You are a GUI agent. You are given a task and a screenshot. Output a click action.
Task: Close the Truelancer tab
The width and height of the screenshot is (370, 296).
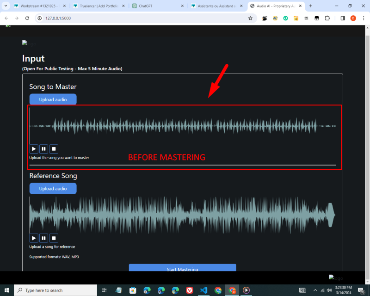click(123, 6)
